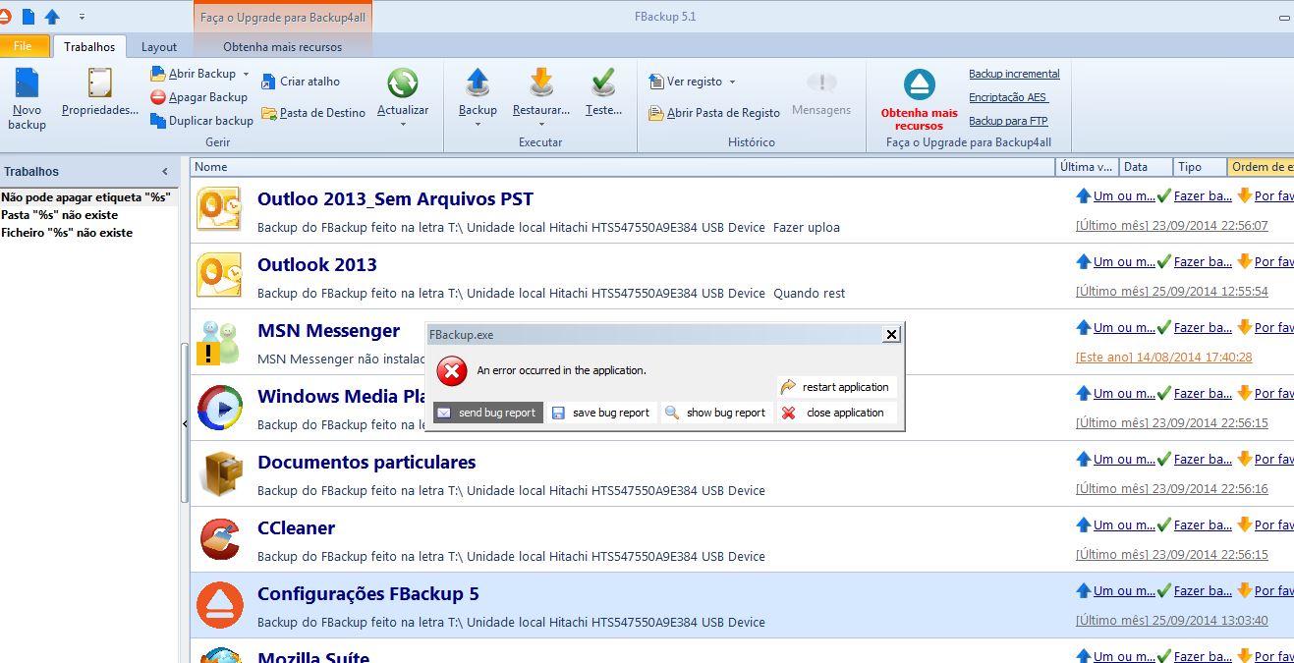Click send bug report button

(488, 413)
